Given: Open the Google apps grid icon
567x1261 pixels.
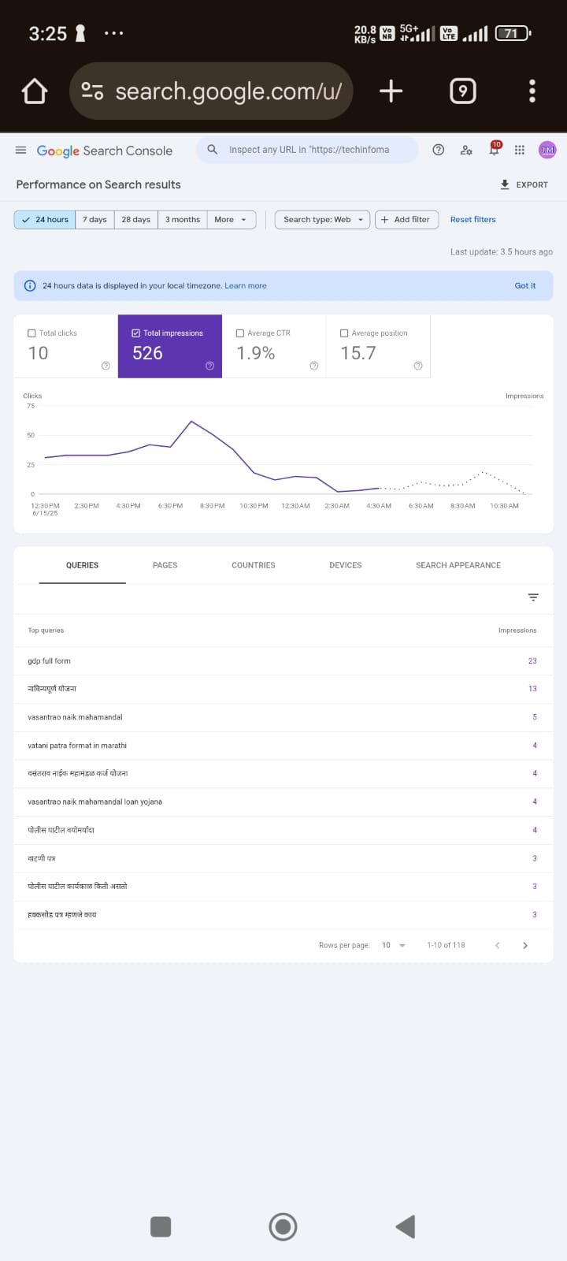Looking at the screenshot, I should point(520,150).
